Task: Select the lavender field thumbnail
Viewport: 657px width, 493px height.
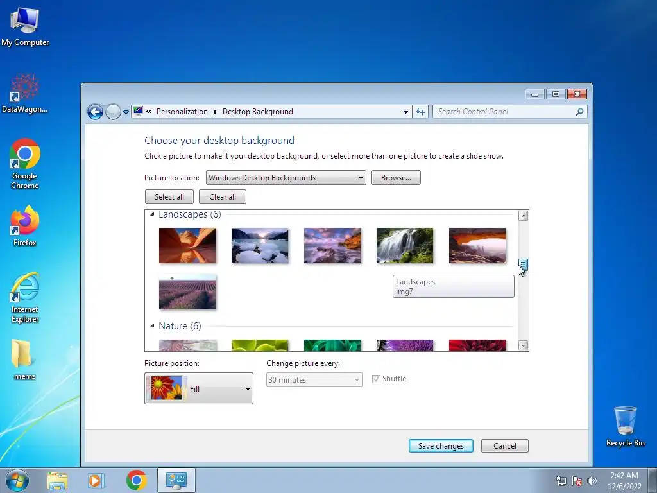Action: coord(187,292)
